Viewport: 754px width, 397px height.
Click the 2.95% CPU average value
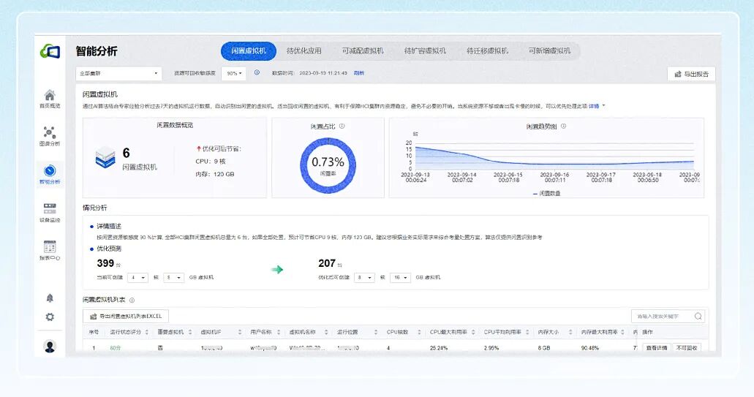click(x=491, y=347)
